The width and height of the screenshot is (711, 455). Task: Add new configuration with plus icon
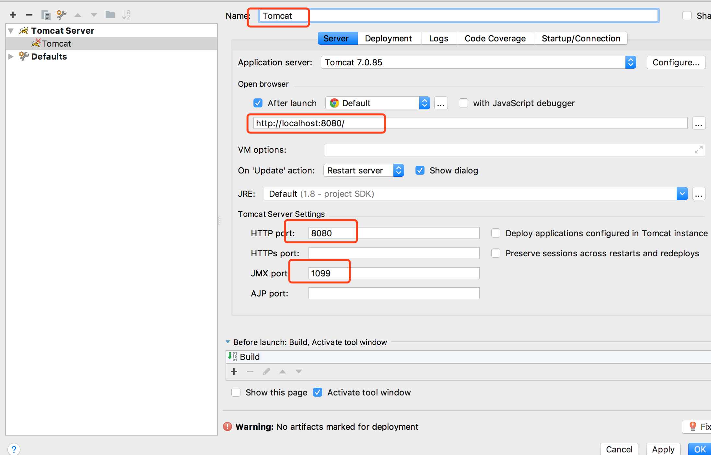click(13, 15)
